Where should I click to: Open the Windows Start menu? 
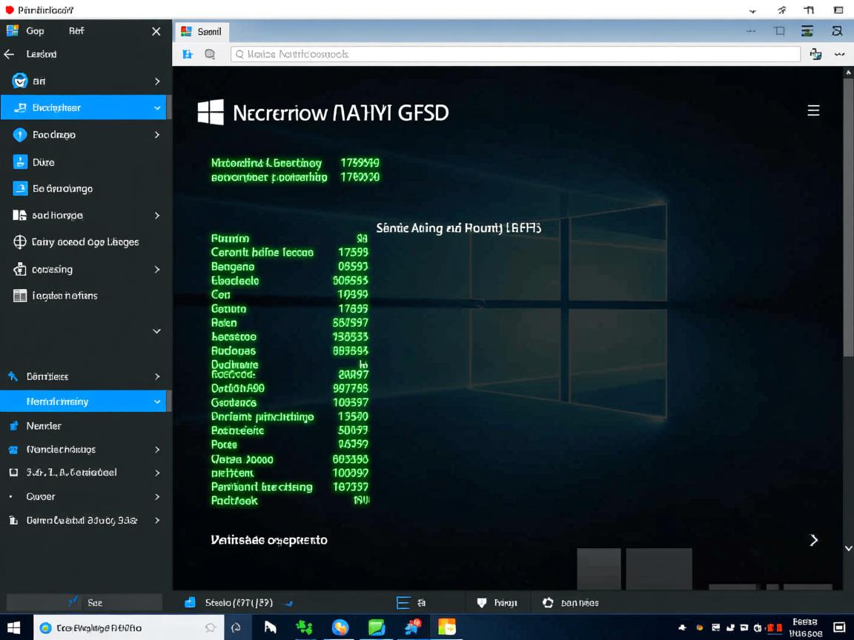(14, 627)
